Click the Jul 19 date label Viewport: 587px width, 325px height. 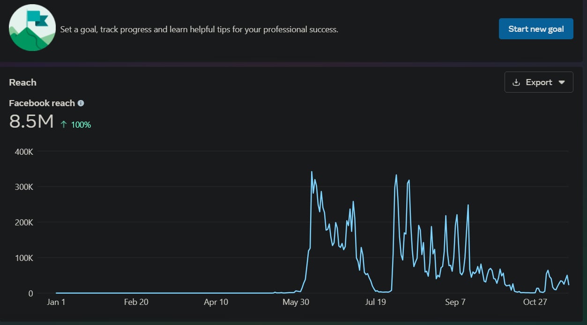click(375, 302)
